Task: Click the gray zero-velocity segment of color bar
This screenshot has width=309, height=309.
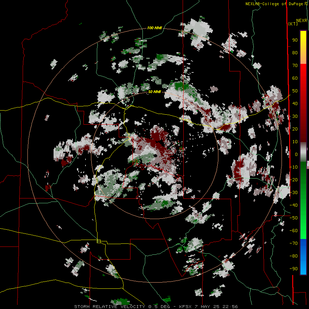Action: click(x=303, y=152)
